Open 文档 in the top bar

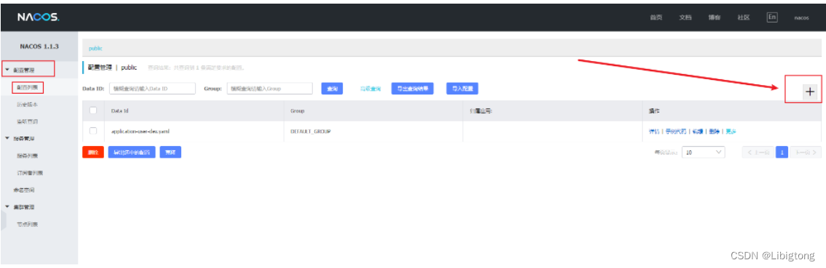pos(685,17)
